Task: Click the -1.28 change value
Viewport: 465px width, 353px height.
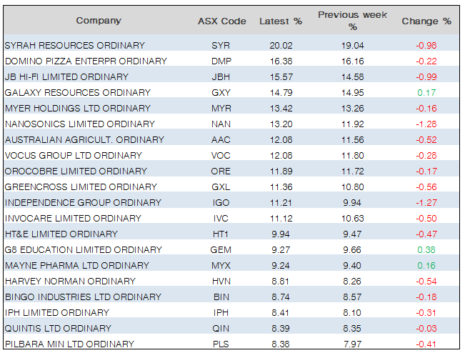Action: click(x=426, y=124)
